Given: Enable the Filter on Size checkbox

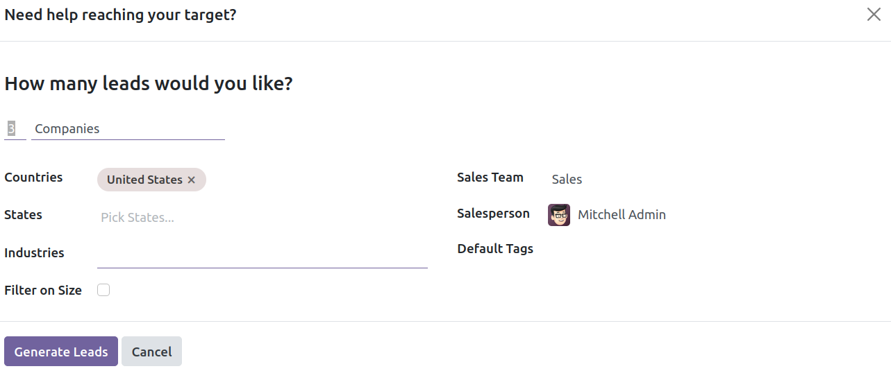Looking at the screenshot, I should [x=103, y=290].
